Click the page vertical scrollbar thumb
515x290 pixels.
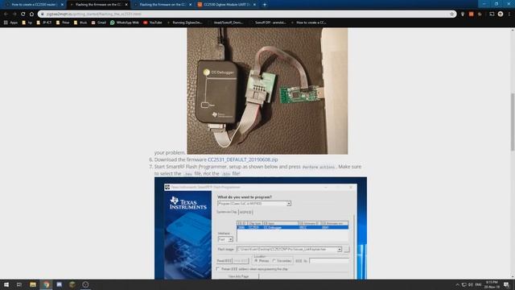click(513, 122)
